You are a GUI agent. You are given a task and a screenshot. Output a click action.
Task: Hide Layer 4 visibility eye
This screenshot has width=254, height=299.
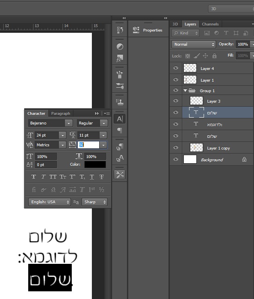tap(176, 68)
